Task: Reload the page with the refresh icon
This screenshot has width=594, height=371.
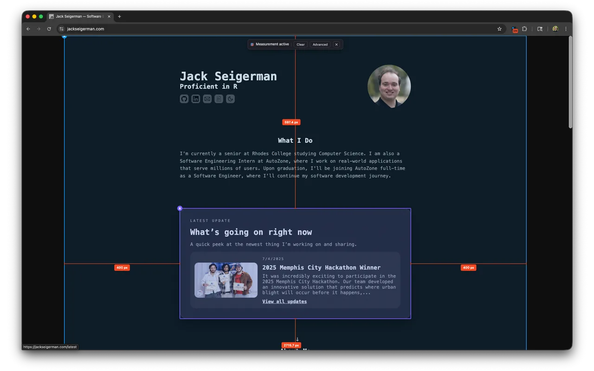Action: [x=49, y=29]
